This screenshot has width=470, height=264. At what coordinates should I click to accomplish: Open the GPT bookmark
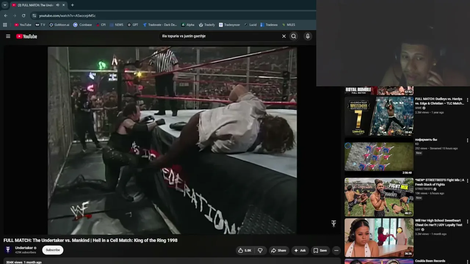point(133,25)
